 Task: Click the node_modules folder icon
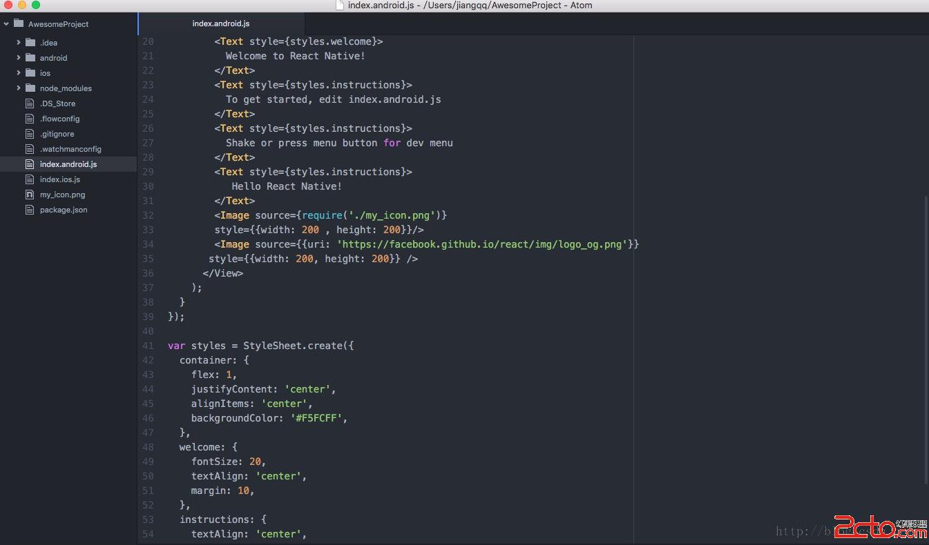pyautogui.click(x=30, y=88)
